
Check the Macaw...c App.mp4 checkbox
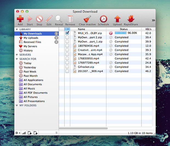pos(67,54)
